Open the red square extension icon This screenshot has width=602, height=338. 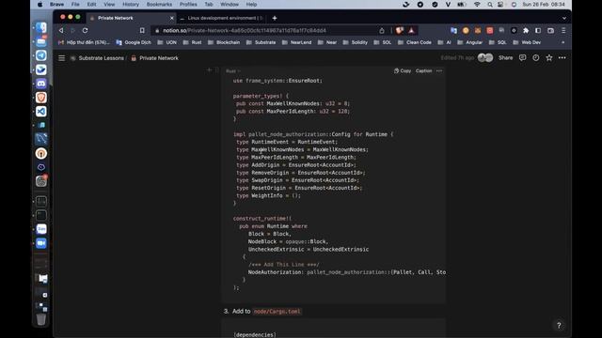pos(489,30)
